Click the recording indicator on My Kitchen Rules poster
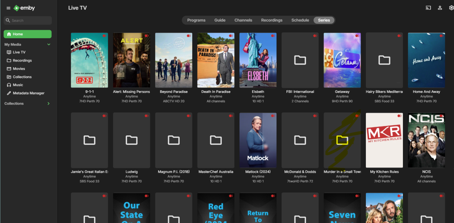This screenshot has height=223, width=454. tap(399, 116)
